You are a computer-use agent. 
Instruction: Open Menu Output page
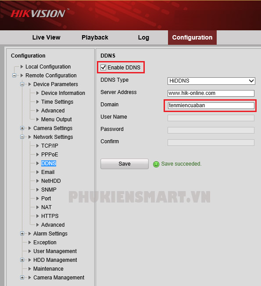(56, 119)
